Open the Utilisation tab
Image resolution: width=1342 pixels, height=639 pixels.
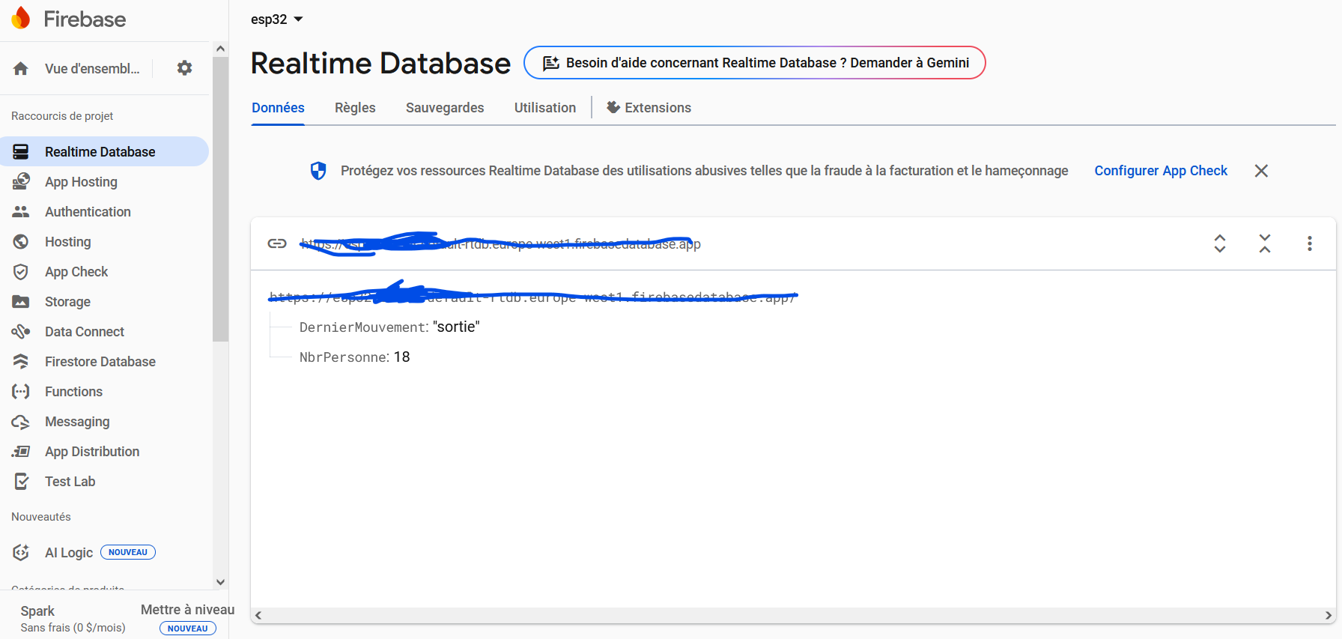545,108
